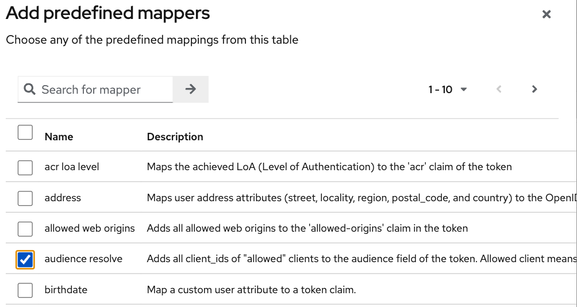Select the acr loa level row name
This screenshot has height=307, width=577.
(x=72, y=167)
